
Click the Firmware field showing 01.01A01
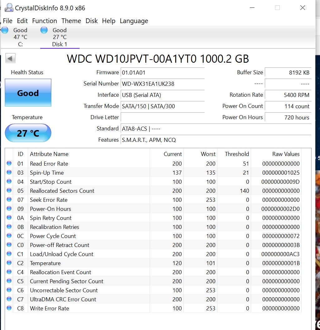pyautogui.click(x=162, y=73)
